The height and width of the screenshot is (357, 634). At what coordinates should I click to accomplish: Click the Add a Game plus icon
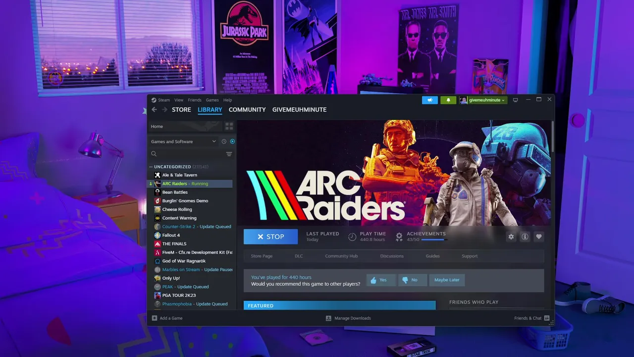pyautogui.click(x=155, y=318)
